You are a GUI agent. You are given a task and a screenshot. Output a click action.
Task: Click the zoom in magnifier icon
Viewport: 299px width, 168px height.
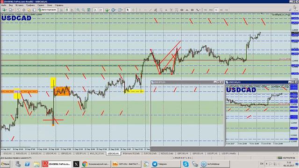point(78,10)
